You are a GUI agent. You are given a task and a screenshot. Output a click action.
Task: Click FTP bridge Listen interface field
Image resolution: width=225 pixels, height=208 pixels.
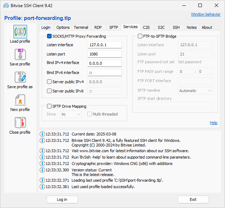pos(195,45)
